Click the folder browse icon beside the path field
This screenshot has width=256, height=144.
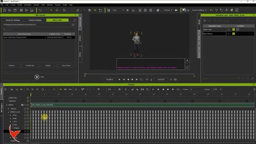(73, 25)
